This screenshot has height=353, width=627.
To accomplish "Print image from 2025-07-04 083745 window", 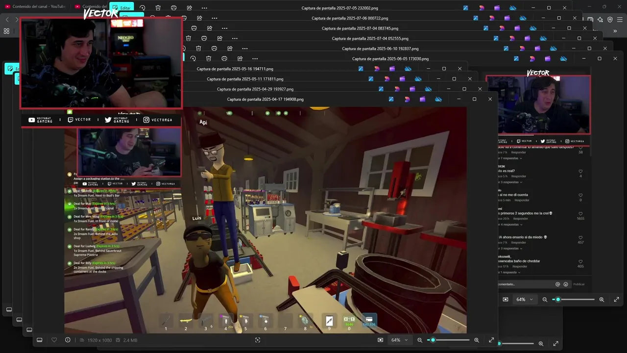I will (194, 28).
